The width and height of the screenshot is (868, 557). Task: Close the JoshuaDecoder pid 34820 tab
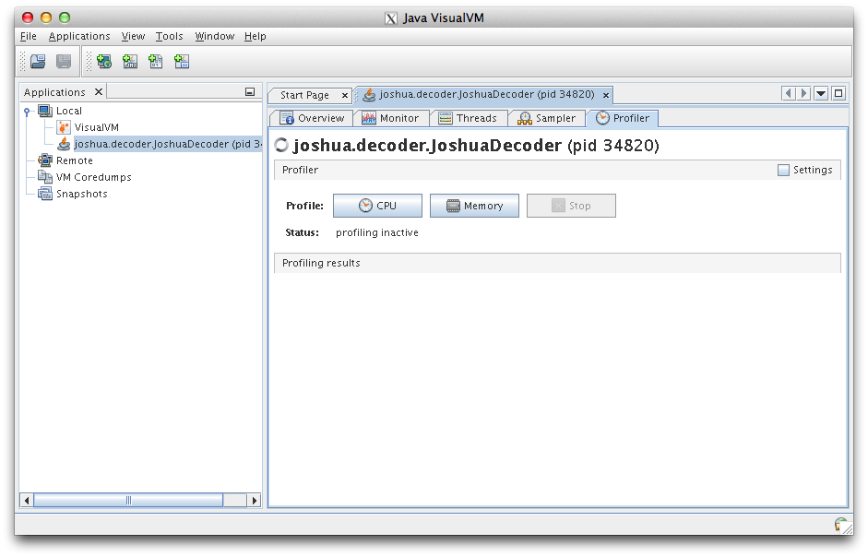tap(606, 96)
